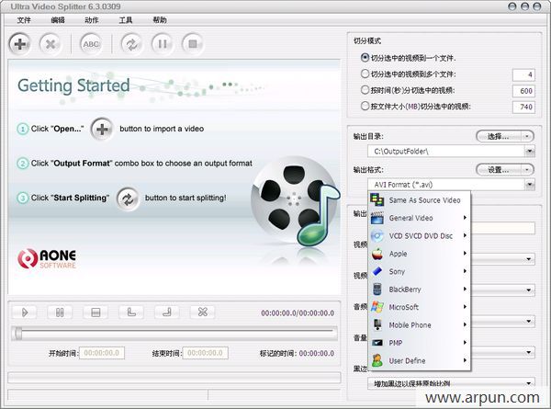
Task: Click the User Define person icon
Action: (x=377, y=360)
